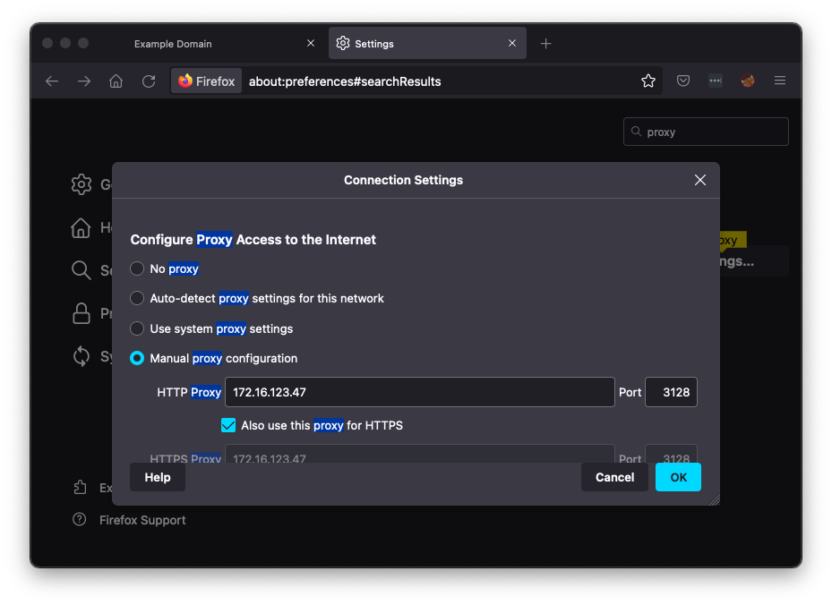Confirm with the OK button

[678, 477]
